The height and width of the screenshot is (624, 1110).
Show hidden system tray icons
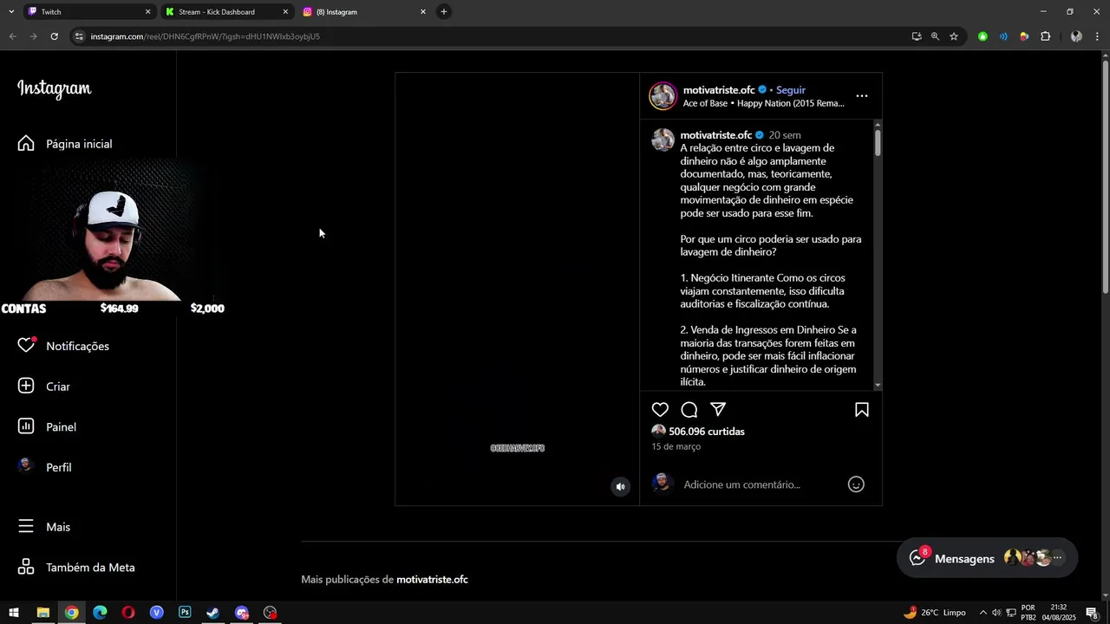(983, 613)
